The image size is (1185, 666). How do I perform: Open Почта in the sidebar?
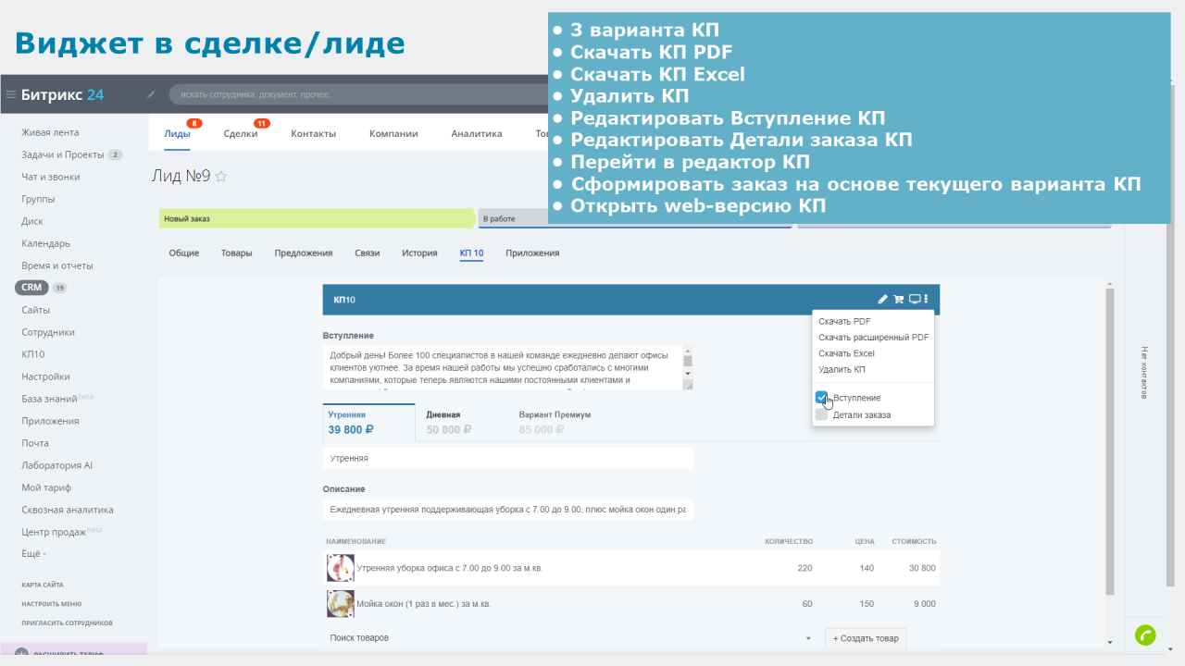coord(35,443)
